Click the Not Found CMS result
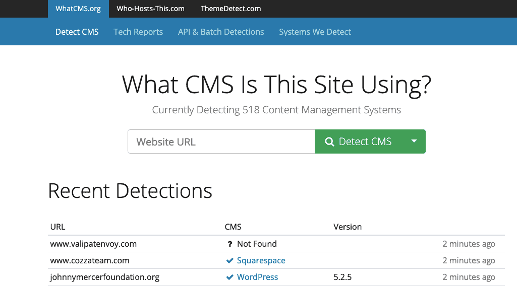Screen dimensions: 517x286 [257, 244]
